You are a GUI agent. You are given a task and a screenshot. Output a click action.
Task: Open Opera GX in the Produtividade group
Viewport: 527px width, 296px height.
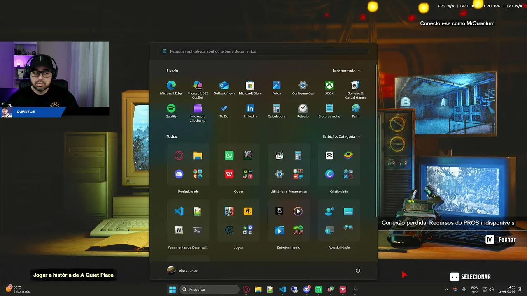point(179,155)
